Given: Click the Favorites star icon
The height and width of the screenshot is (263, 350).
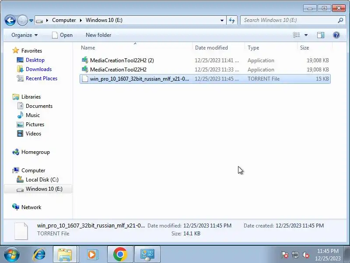Looking at the screenshot, I should (16, 50).
